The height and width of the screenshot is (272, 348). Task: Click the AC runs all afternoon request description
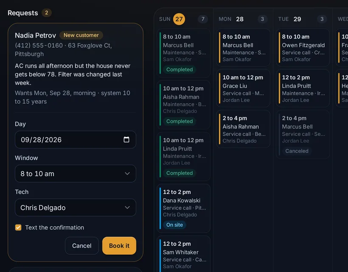(73, 74)
